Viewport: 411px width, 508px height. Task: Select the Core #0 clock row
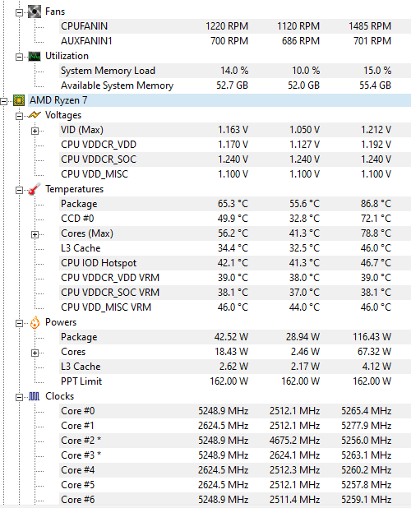(235, 411)
